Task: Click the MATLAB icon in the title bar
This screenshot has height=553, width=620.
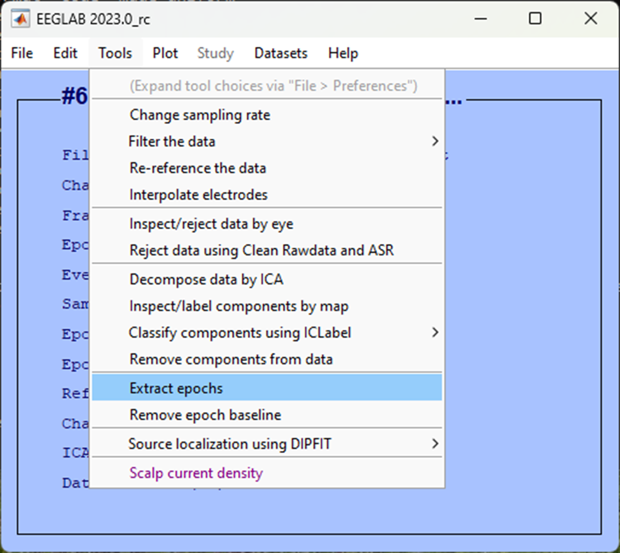Action: tap(21, 19)
